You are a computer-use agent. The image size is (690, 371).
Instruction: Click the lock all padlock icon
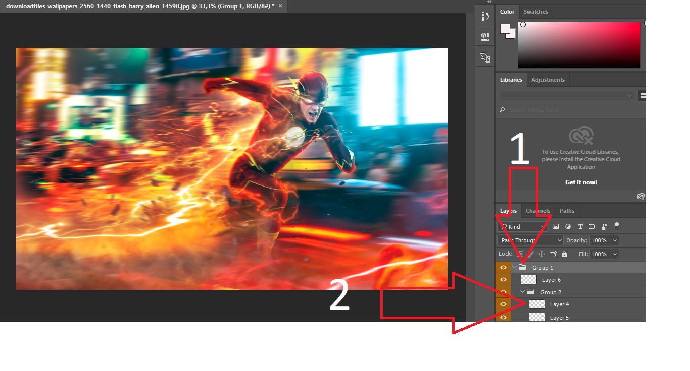click(x=564, y=254)
